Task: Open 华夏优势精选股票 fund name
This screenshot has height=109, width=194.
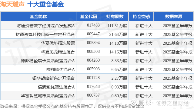Action: tap(58, 43)
